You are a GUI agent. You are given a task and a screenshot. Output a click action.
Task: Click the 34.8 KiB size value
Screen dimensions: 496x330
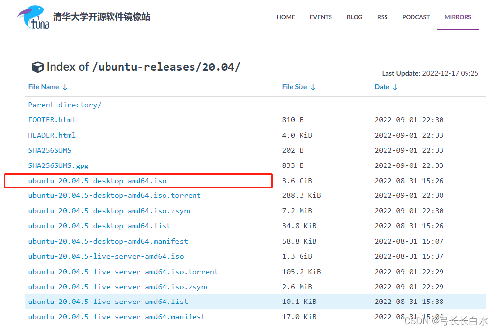[299, 226]
